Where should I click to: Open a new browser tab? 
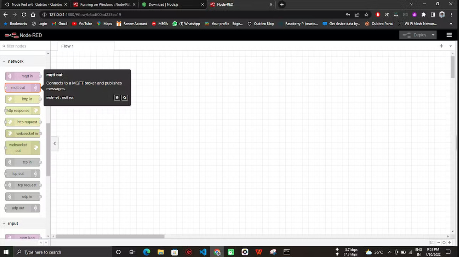(282, 5)
